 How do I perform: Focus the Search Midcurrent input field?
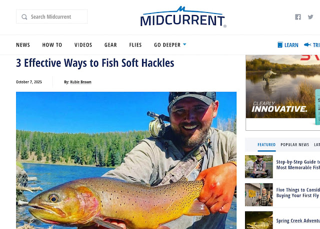(x=52, y=17)
